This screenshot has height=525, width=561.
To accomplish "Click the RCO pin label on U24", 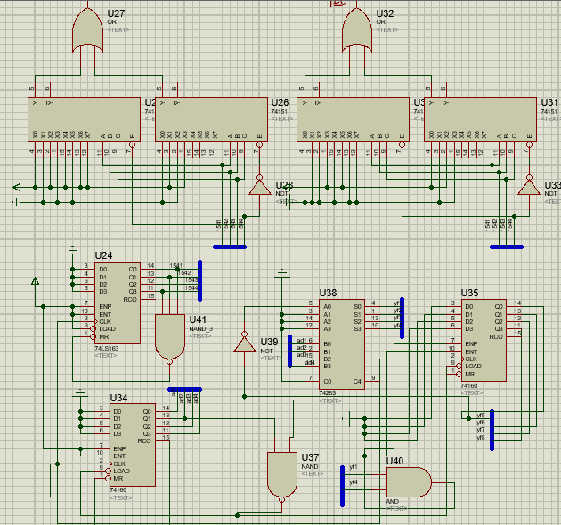I will 130,299.
